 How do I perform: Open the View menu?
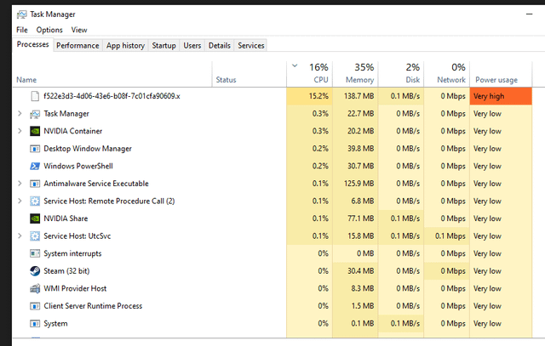pos(79,30)
